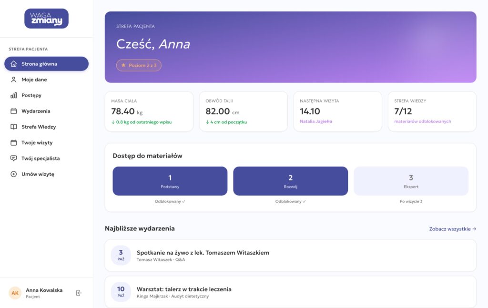The width and height of the screenshot is (488, 308).
Task: Go to Moje dane in the sidebar
Action: pyautogui.click(x=46, y=79)
